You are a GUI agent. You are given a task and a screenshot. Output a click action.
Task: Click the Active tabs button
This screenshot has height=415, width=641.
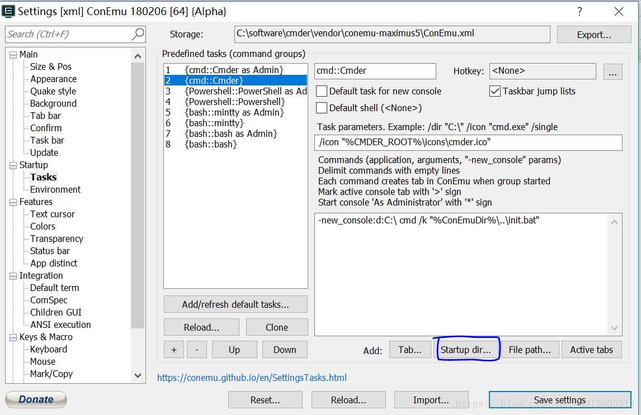coord(592,350)
